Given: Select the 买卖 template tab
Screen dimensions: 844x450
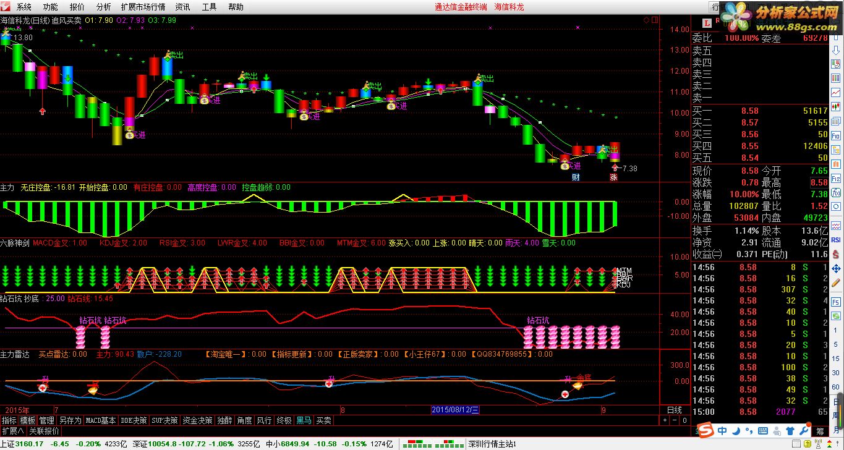Looking at the screenshot, I should tap(323, 420).
